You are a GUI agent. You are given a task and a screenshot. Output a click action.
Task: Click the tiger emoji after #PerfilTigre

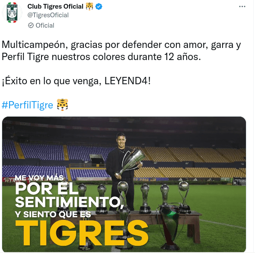pyautogui.click(x=62, y=105)
